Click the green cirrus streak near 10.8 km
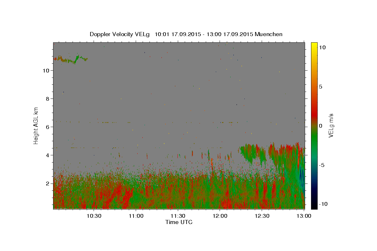The width and height of the screenshot is (377, 251). tap(71, 59)
